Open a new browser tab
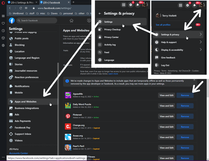This screenshot has width=209, height=161. tap(73, 2)
